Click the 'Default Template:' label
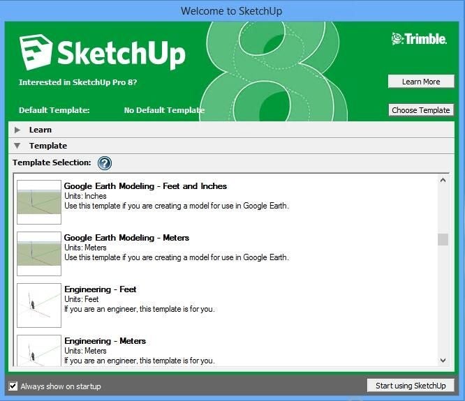The image size is (465, 401). point(54,110)
